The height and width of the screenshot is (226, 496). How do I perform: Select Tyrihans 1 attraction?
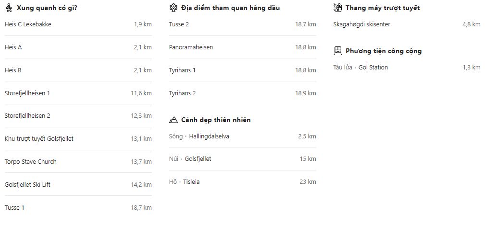[x=183, y=70]
